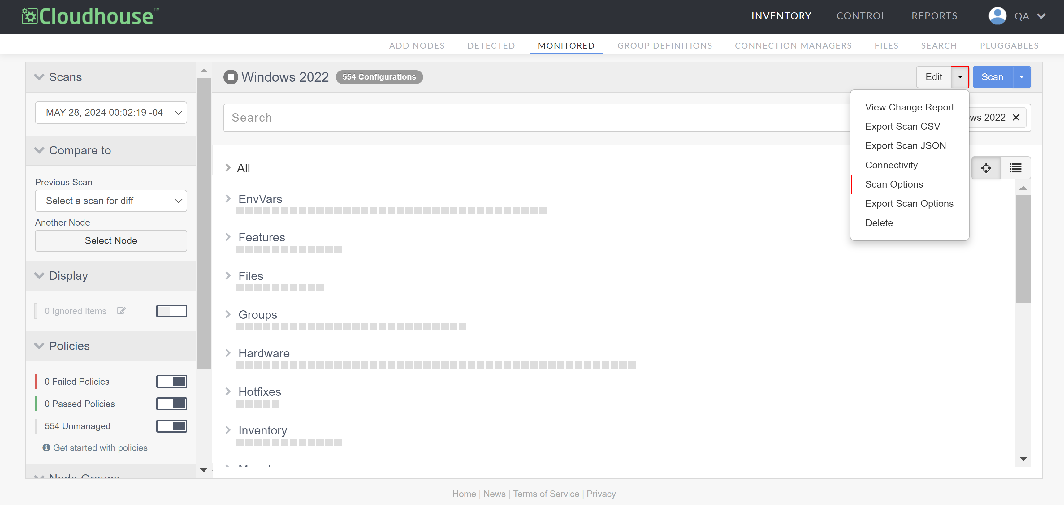Screen dimensions: 1064x505
Task: Open the Terms of Service link
Action: click(546, 494)
